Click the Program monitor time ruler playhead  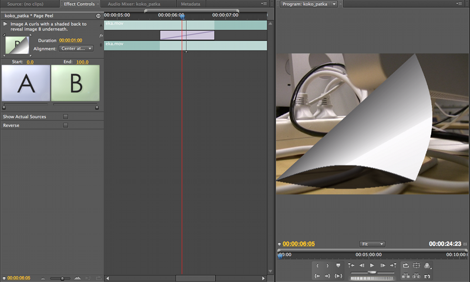[280, 256]
